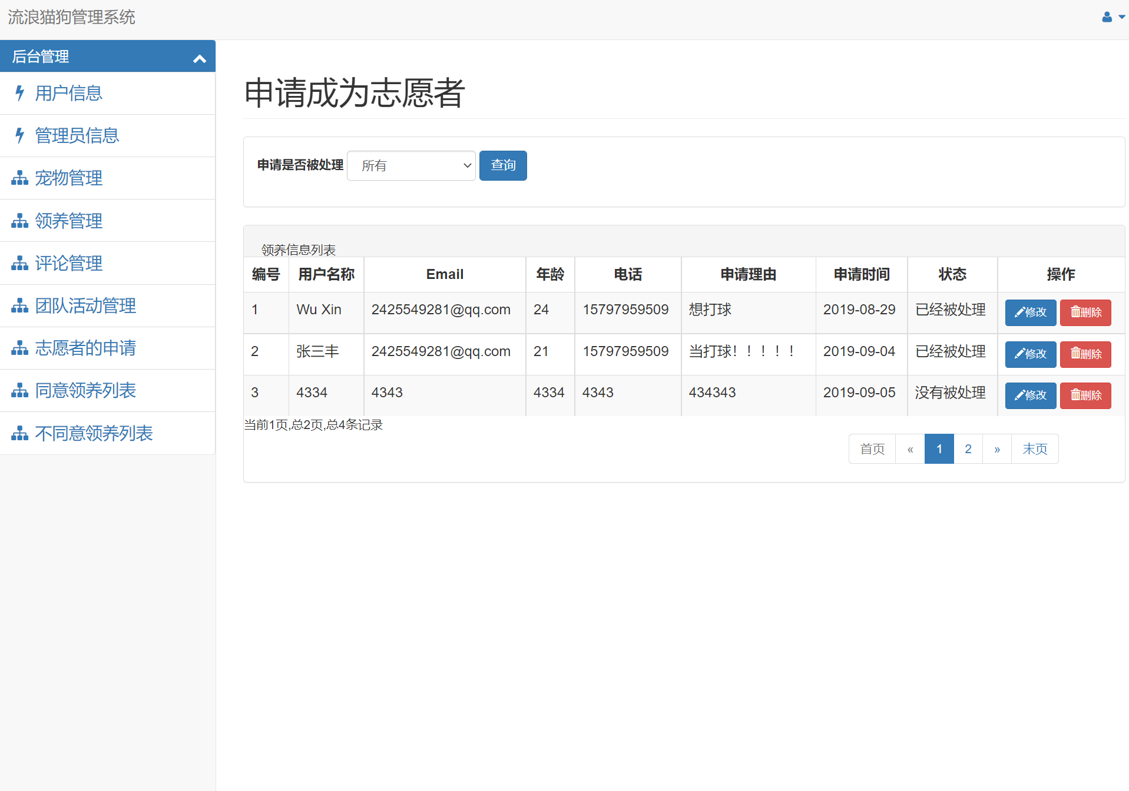Click the 编号 column header
Image resolution: width=1129 pixels, height=791 pixels.
pyautogui.click(x=266, y=274)
